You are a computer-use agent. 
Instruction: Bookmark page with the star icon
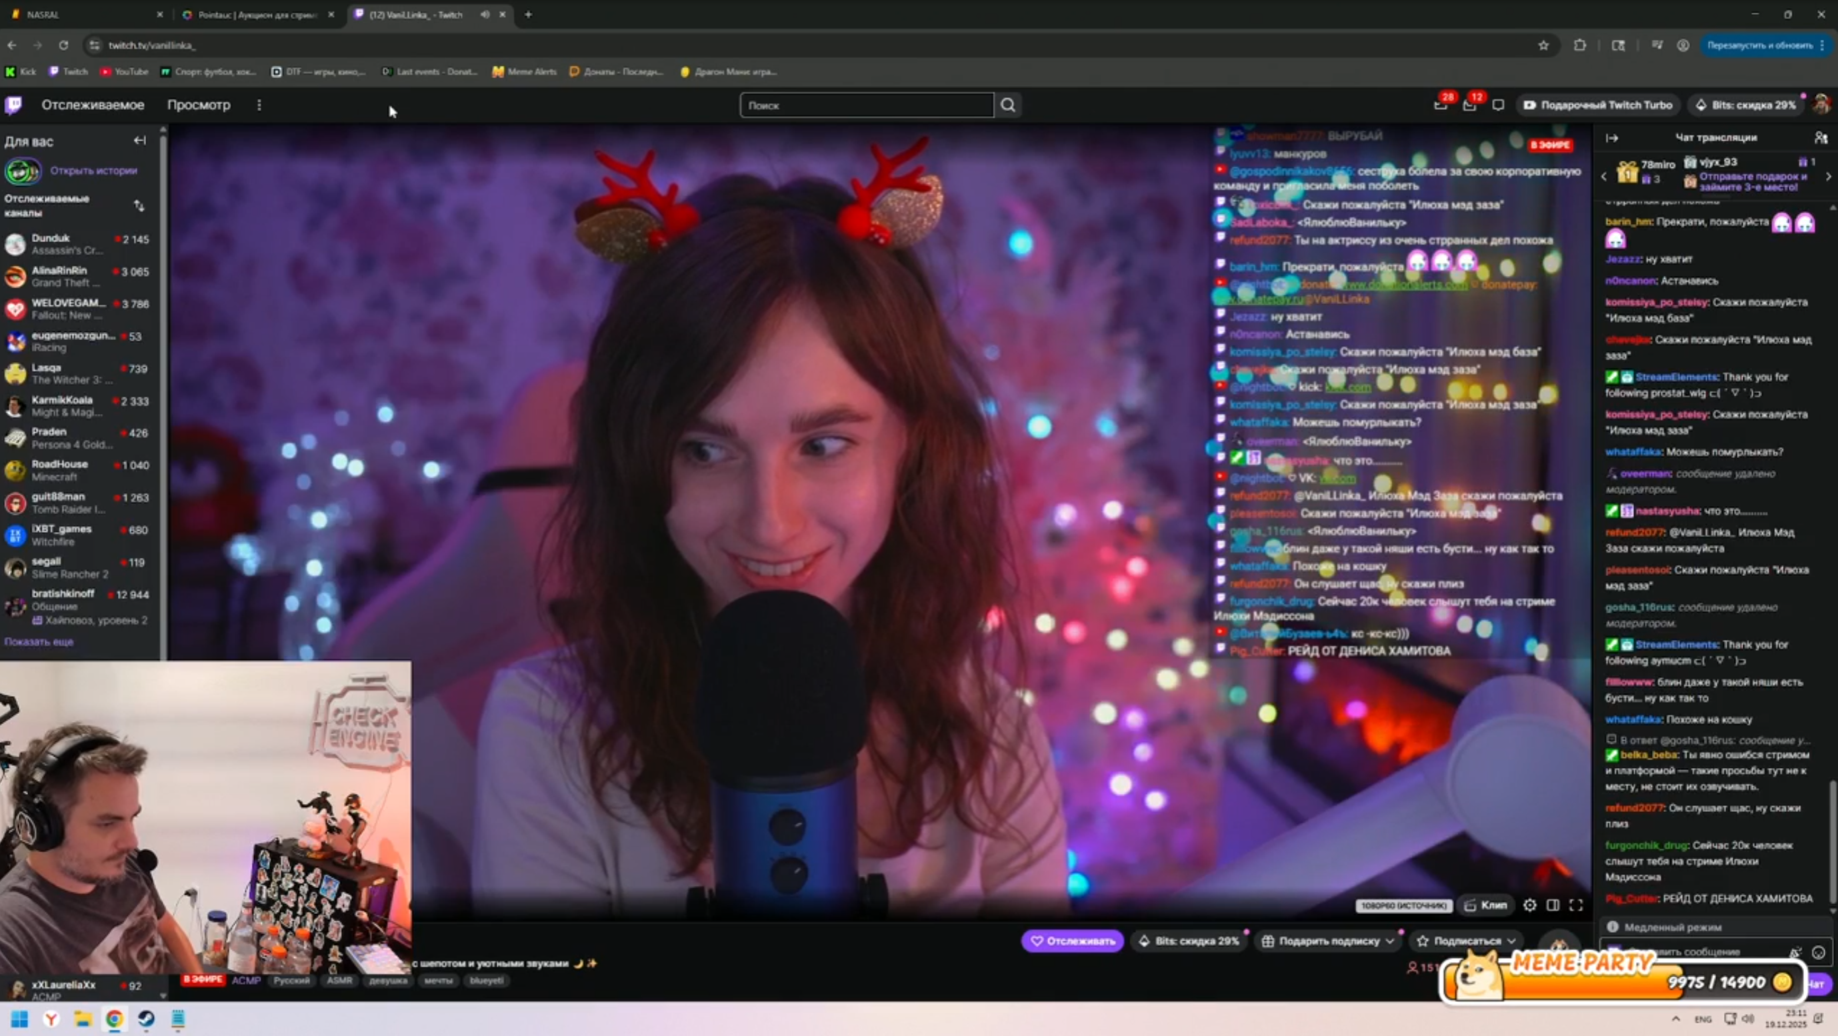(1543, 45)
